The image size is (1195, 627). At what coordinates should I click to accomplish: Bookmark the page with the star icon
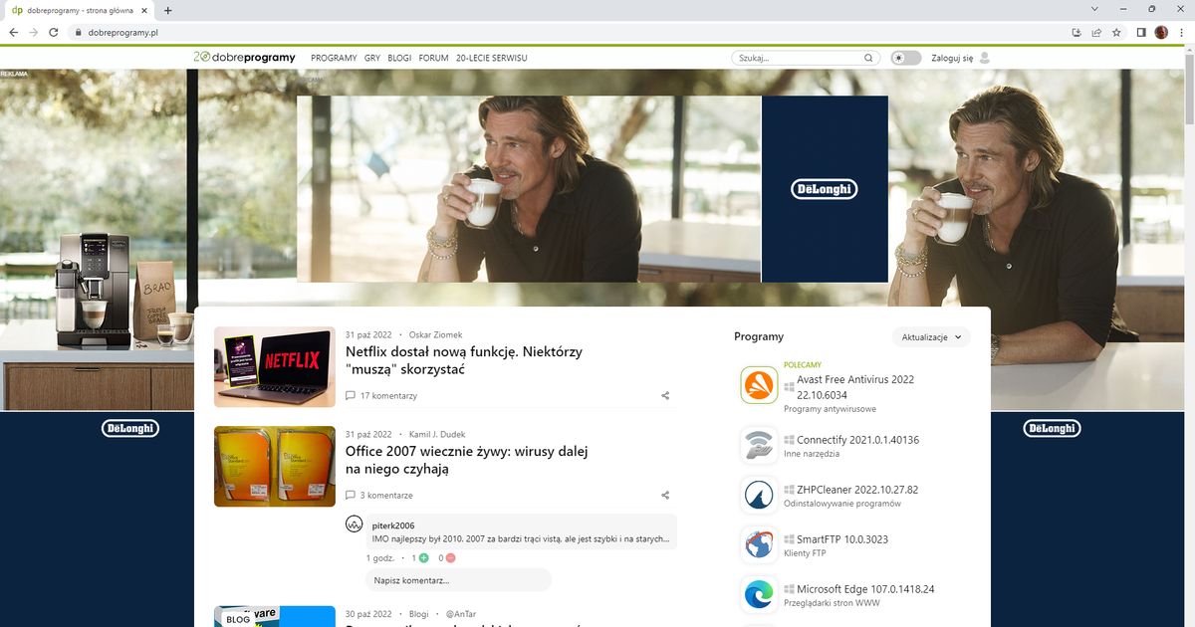1116,32
